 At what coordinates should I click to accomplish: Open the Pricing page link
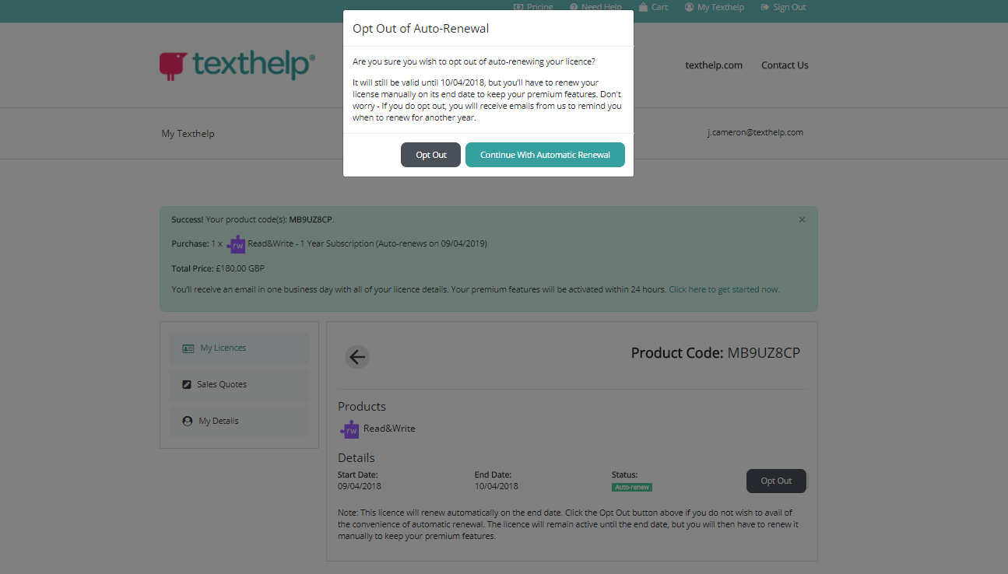(x=539, y=7)
